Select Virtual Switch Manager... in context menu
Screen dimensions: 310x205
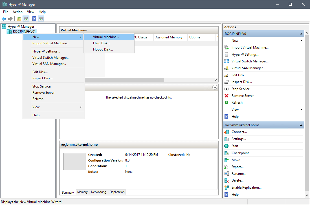tap(54, 58)
